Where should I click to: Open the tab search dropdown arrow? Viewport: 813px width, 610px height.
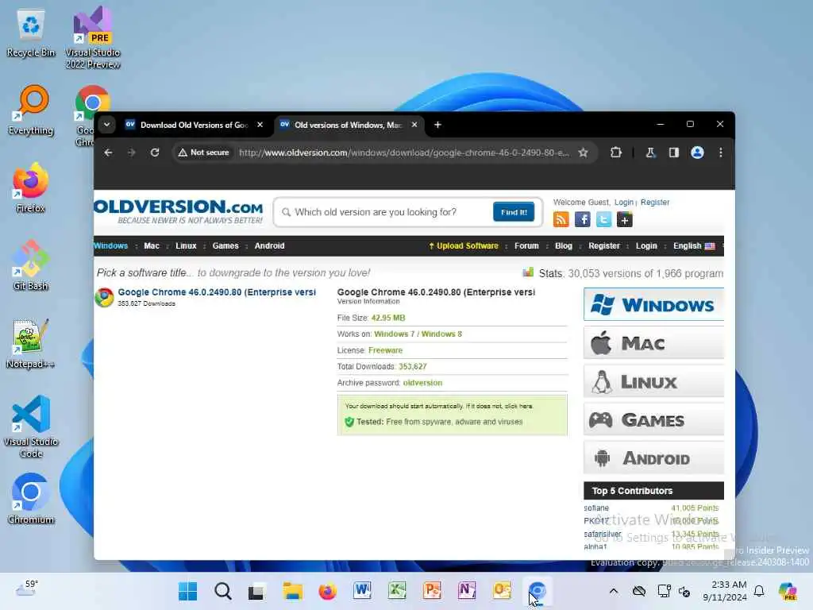(x=107, y=125)
